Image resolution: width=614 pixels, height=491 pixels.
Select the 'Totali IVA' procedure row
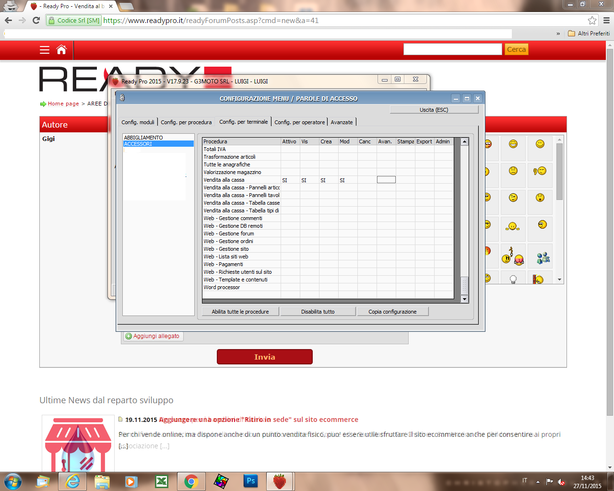pyautogui.click(x=328, y=149)
